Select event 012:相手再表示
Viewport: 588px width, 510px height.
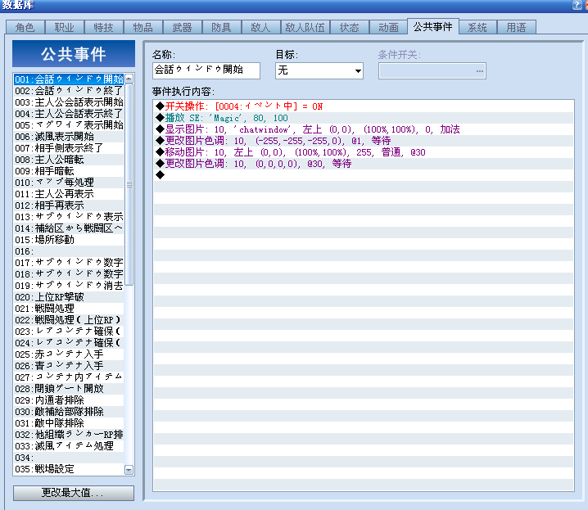point(69,205)
